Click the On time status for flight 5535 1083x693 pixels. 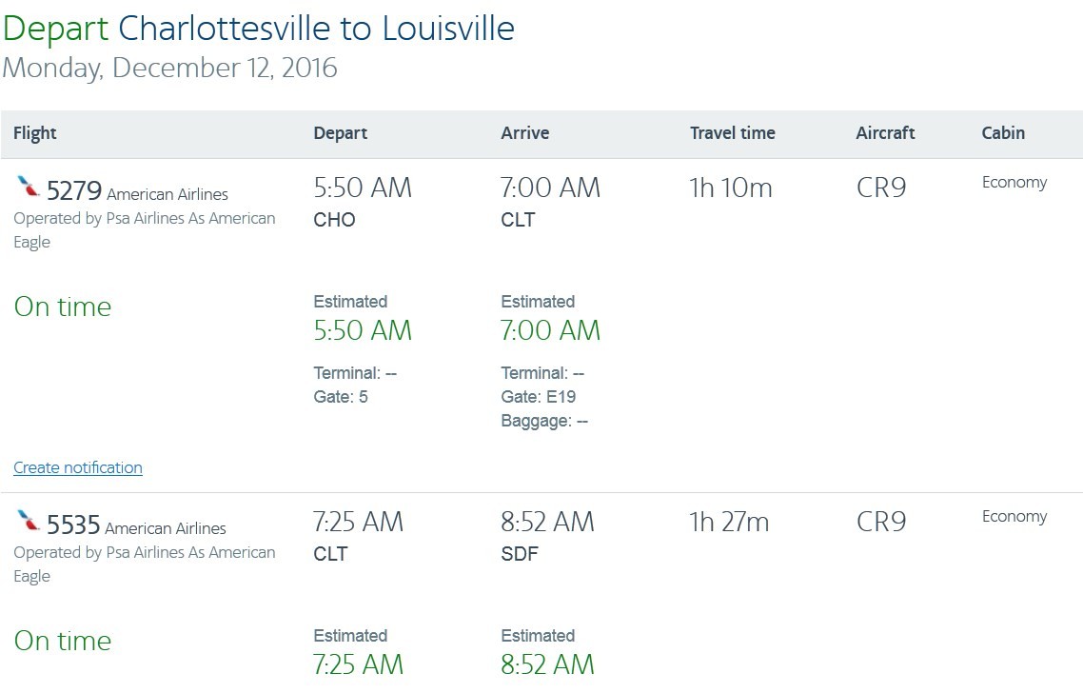(x=63, y=641)
